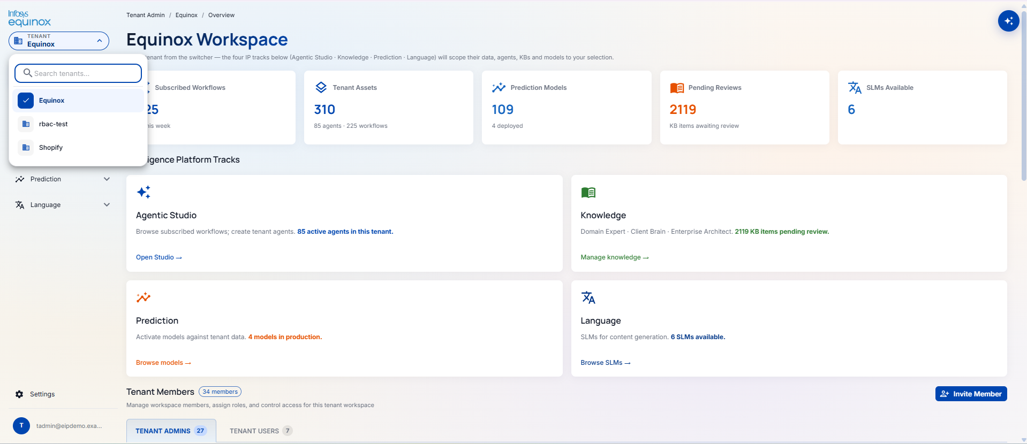Follow the Manage knowledge link

click(615, 257)
